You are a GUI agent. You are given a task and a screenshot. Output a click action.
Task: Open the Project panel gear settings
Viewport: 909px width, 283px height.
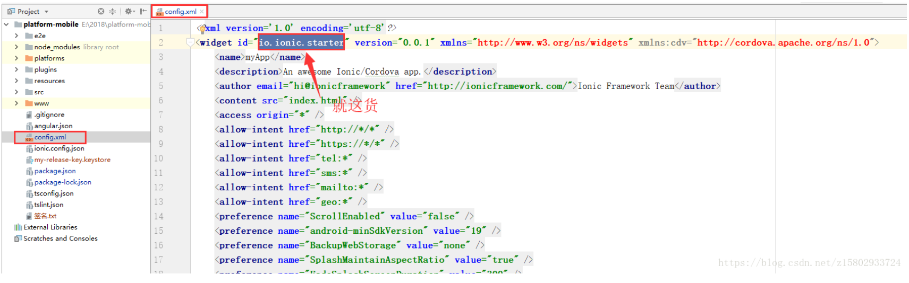128,11
